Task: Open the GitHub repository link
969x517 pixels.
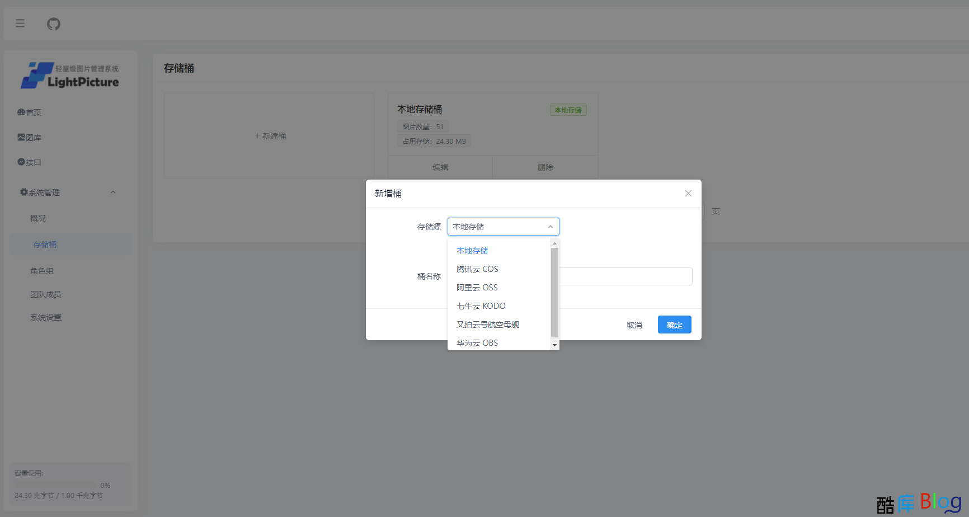Action: coord(53,23)
